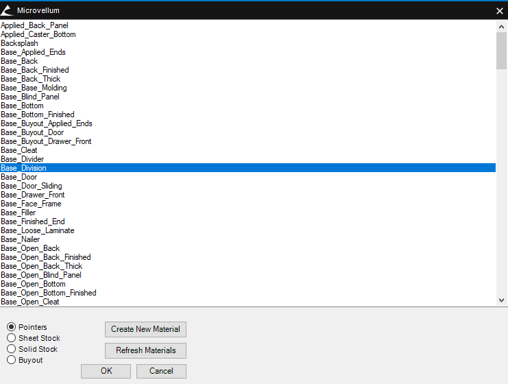
Task: Select Base_Open_Bottom_Finished item
Action: [49, 293]
